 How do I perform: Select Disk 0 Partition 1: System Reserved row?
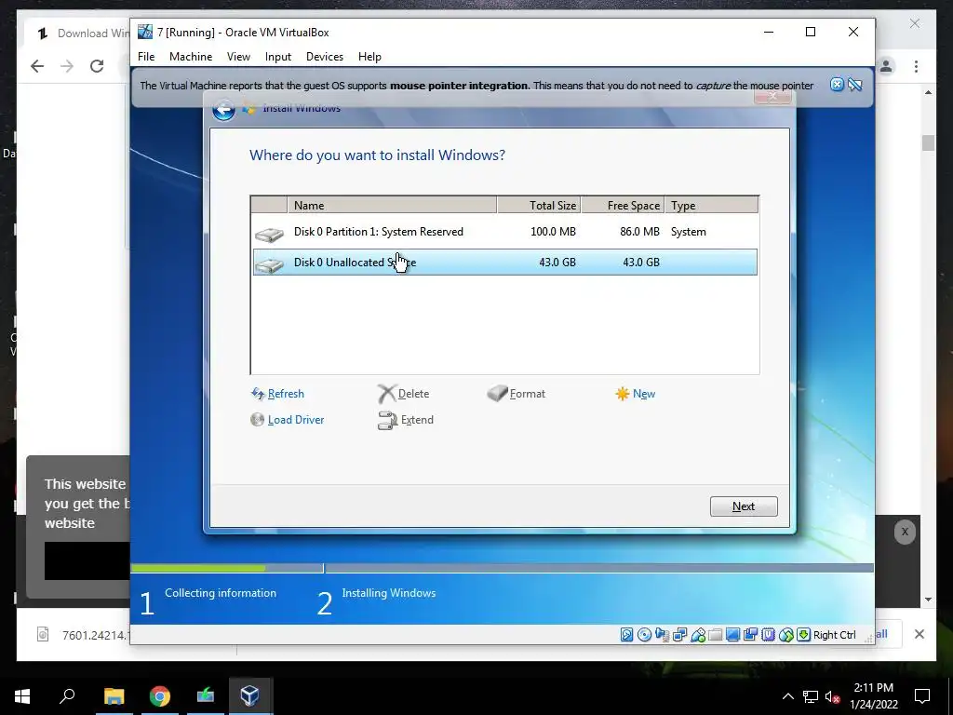coord(505,232)
